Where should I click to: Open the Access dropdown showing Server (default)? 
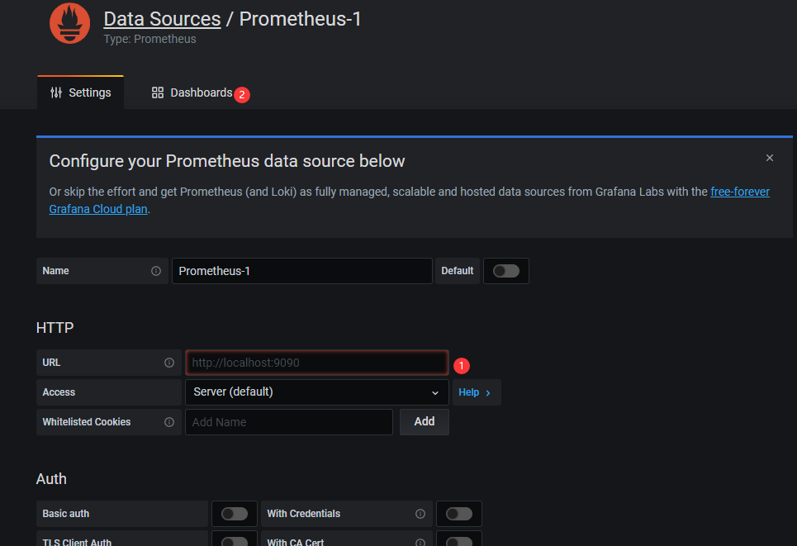click(x=316, y=392)
